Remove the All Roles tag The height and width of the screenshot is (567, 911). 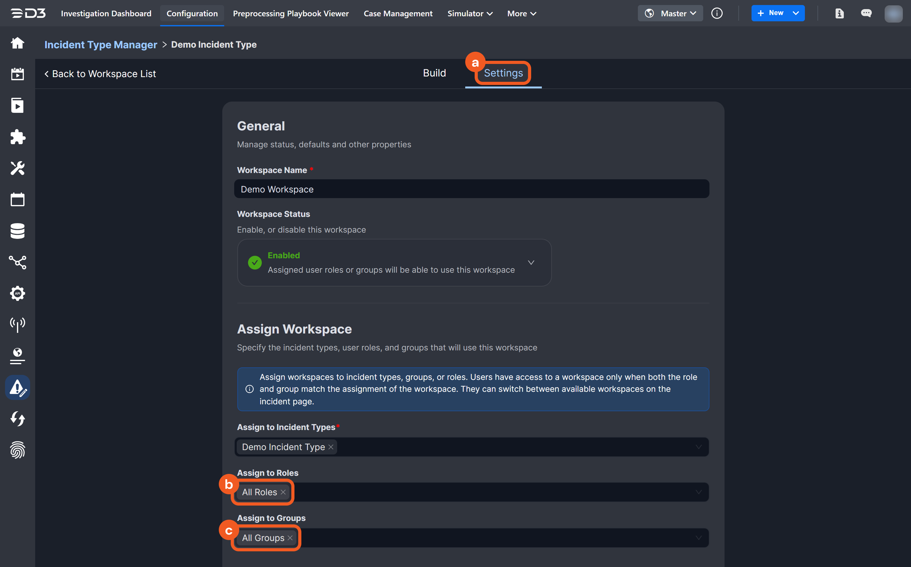(x=283, y=492)
